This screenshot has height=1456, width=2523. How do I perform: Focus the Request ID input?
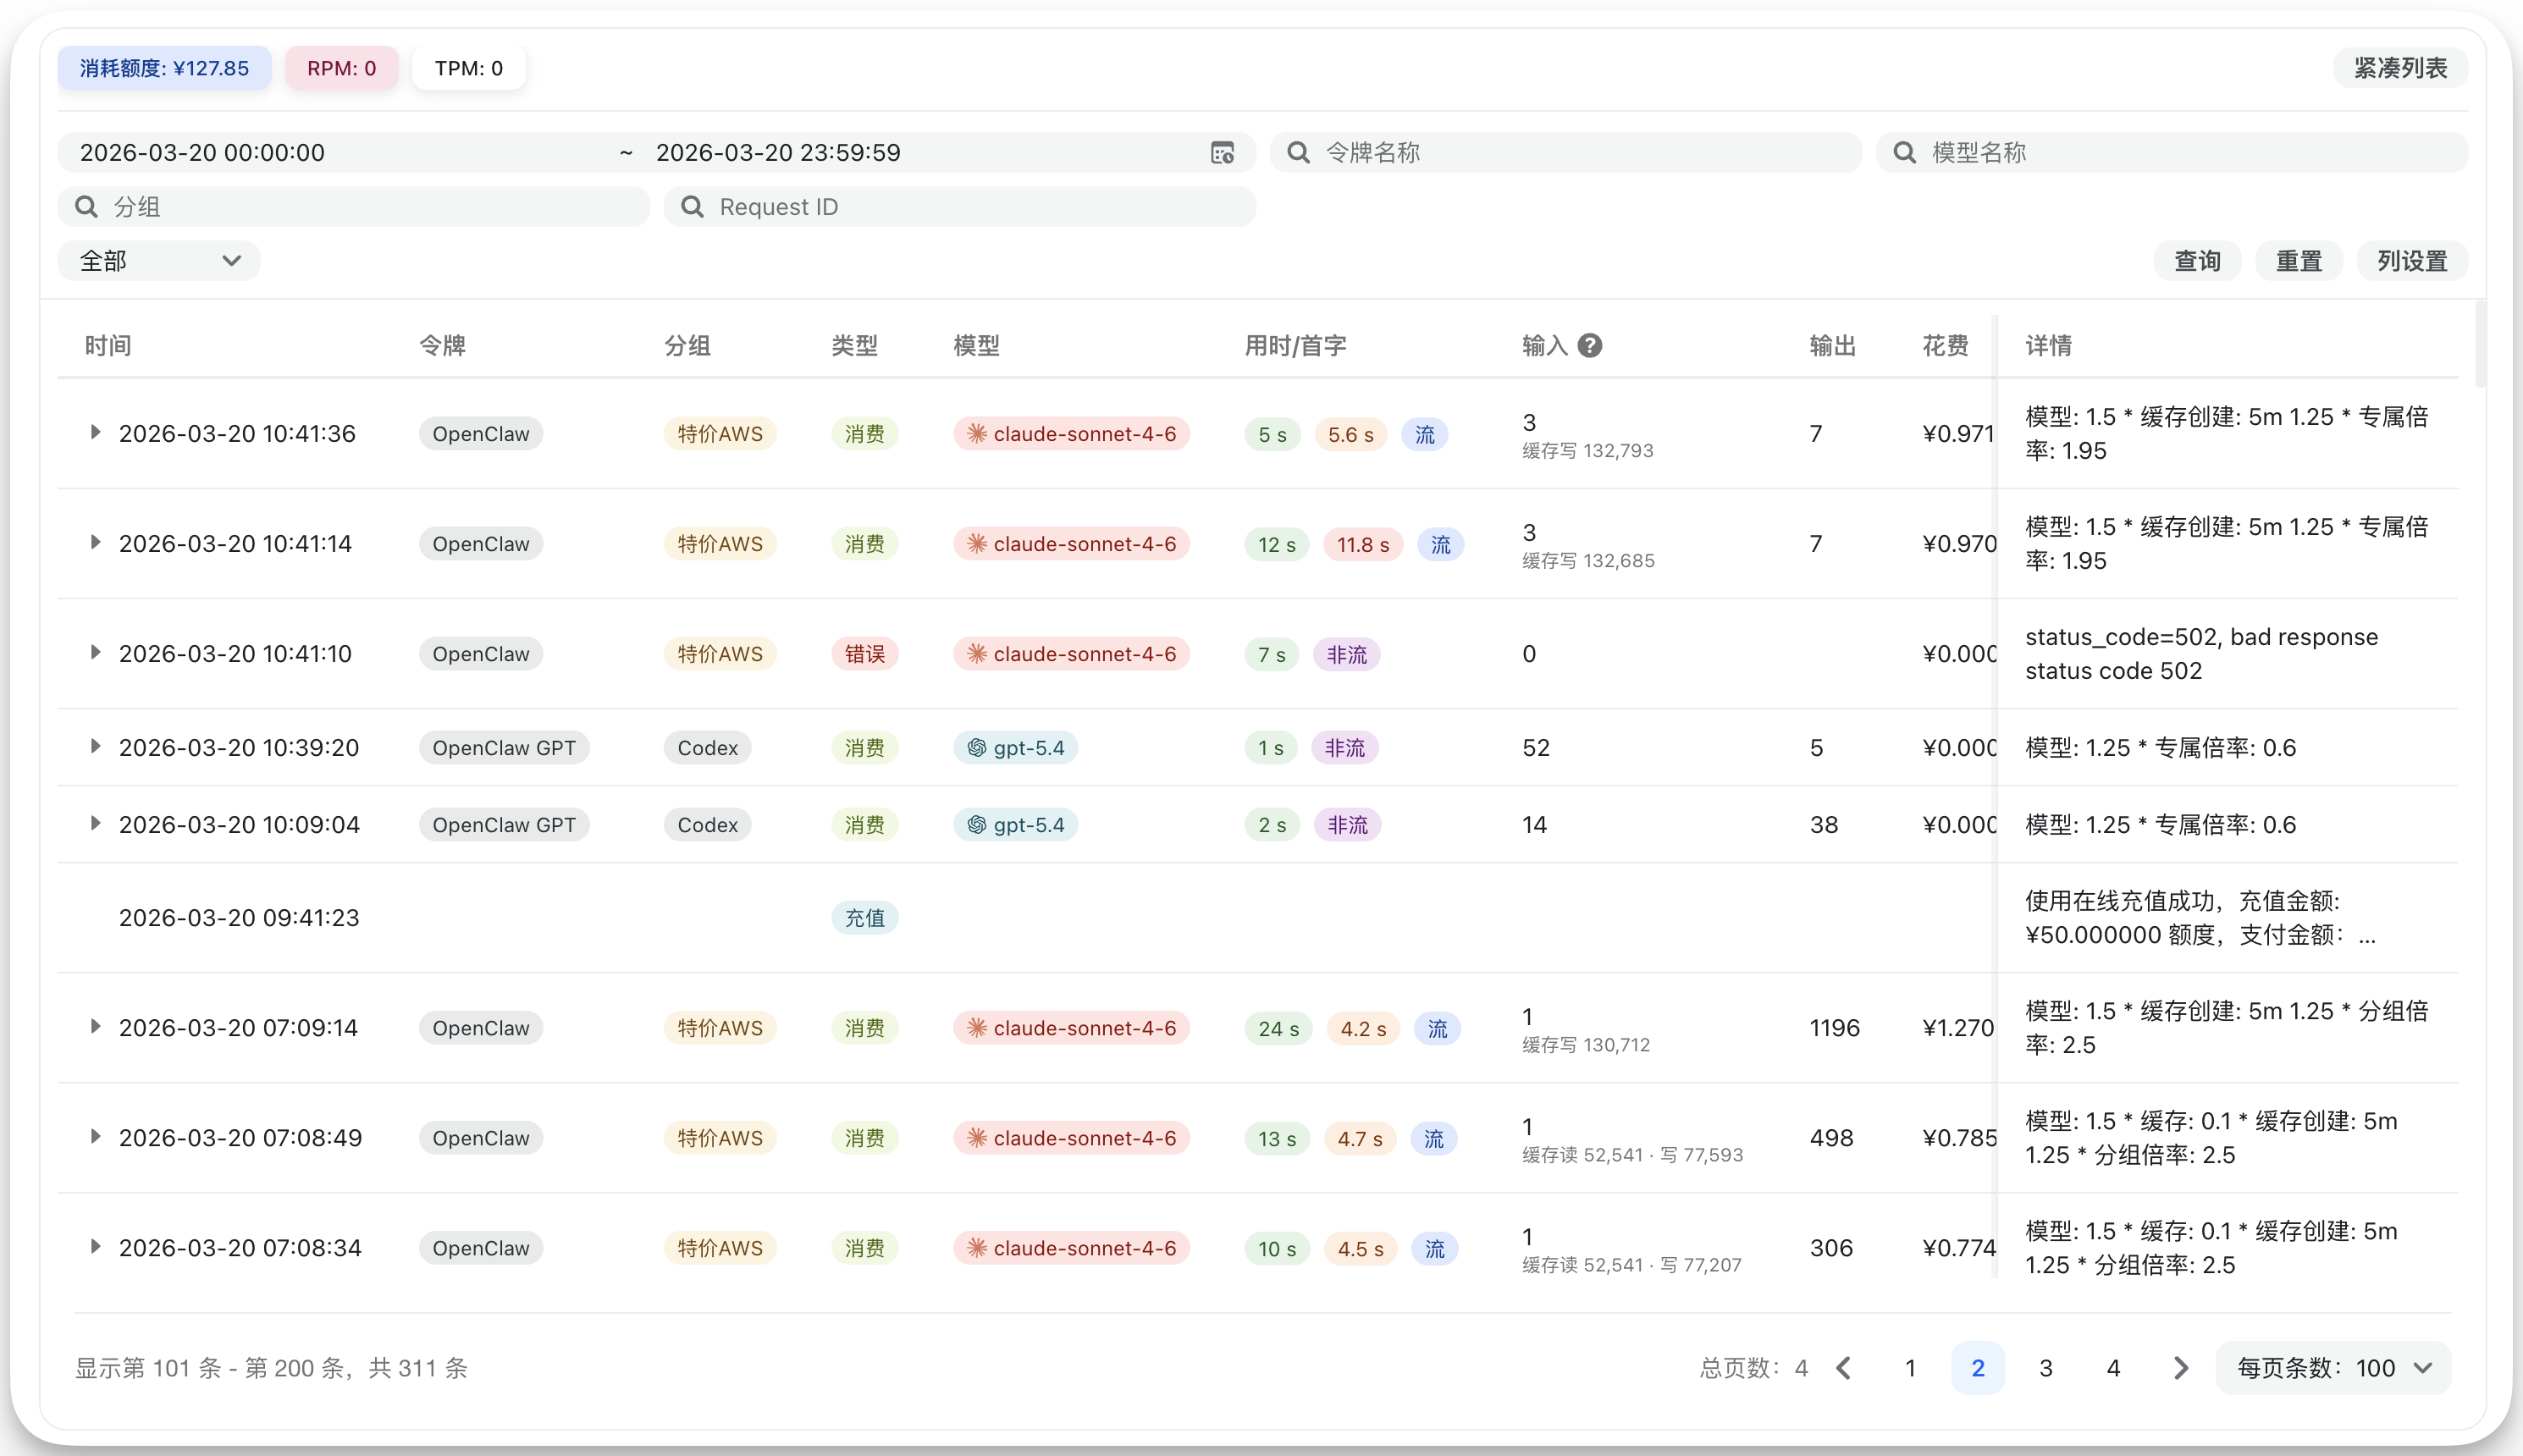(960, 206)
